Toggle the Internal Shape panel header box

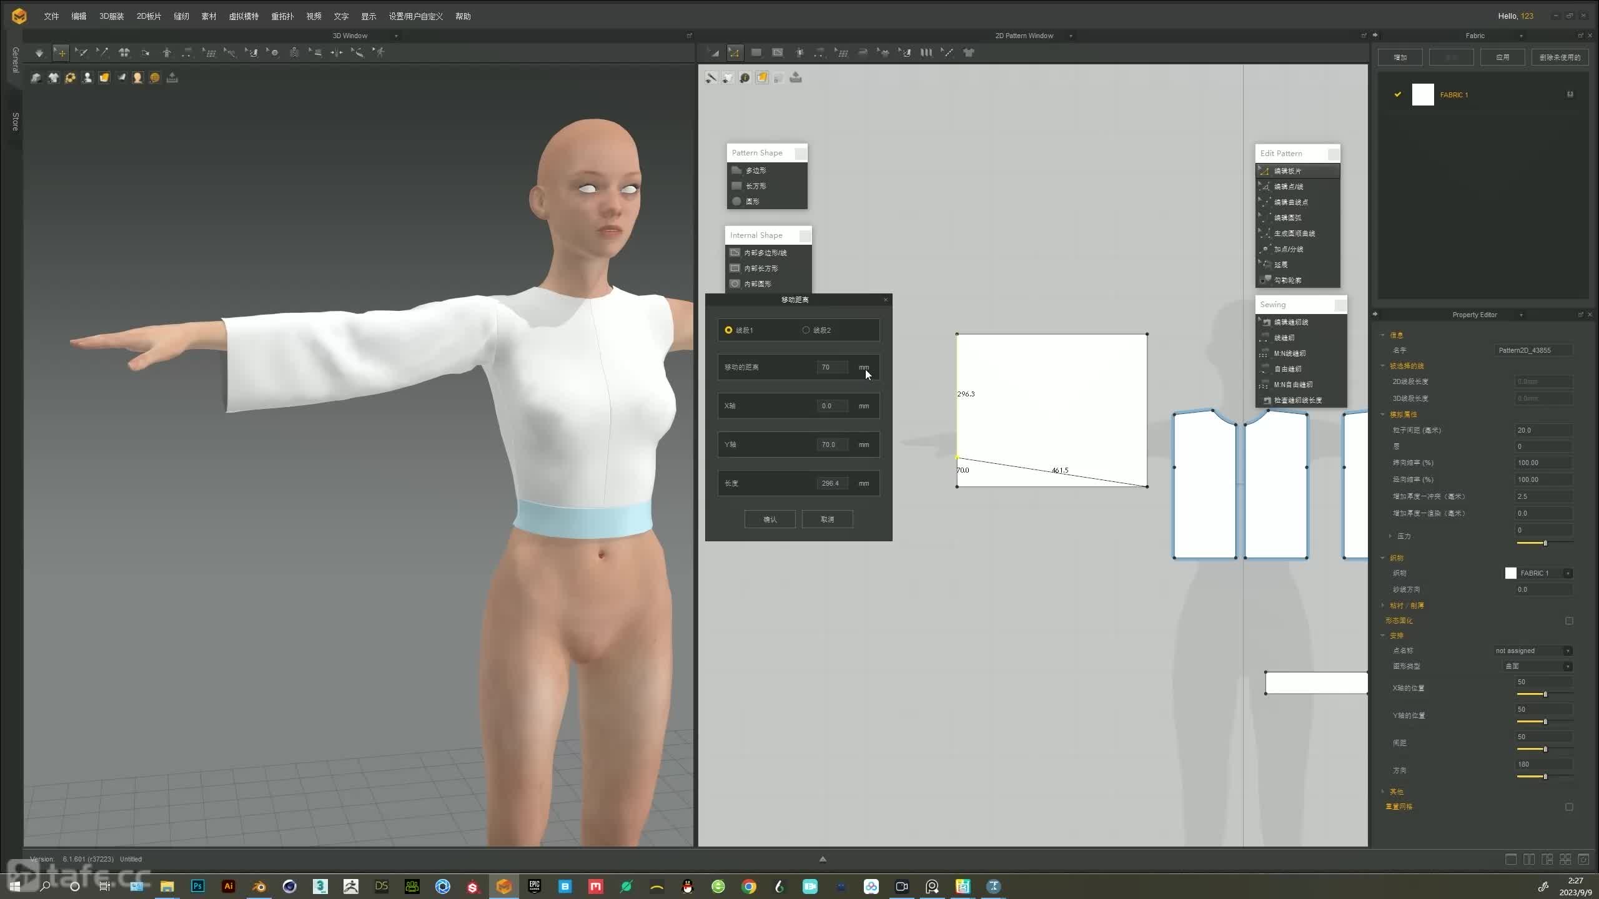(x=804, y=235)
